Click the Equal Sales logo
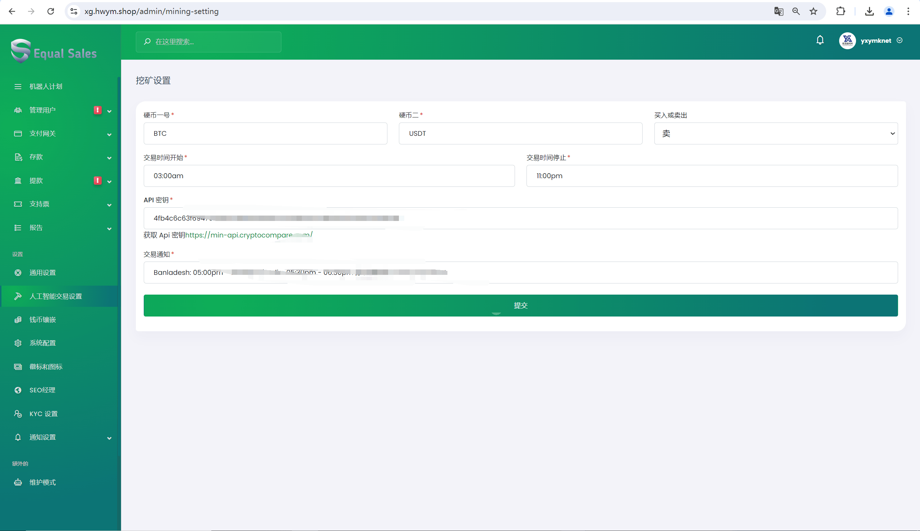Screen dimensions: 920x531 [x=54, y=51]
